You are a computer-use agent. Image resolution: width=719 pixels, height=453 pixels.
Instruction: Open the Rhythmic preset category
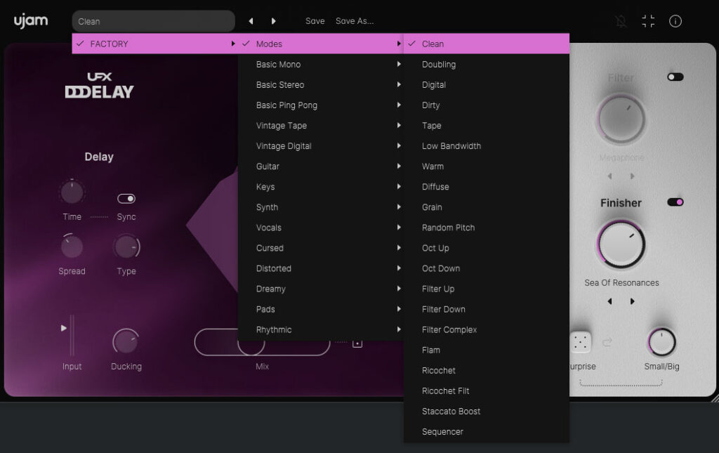[320, 329]
